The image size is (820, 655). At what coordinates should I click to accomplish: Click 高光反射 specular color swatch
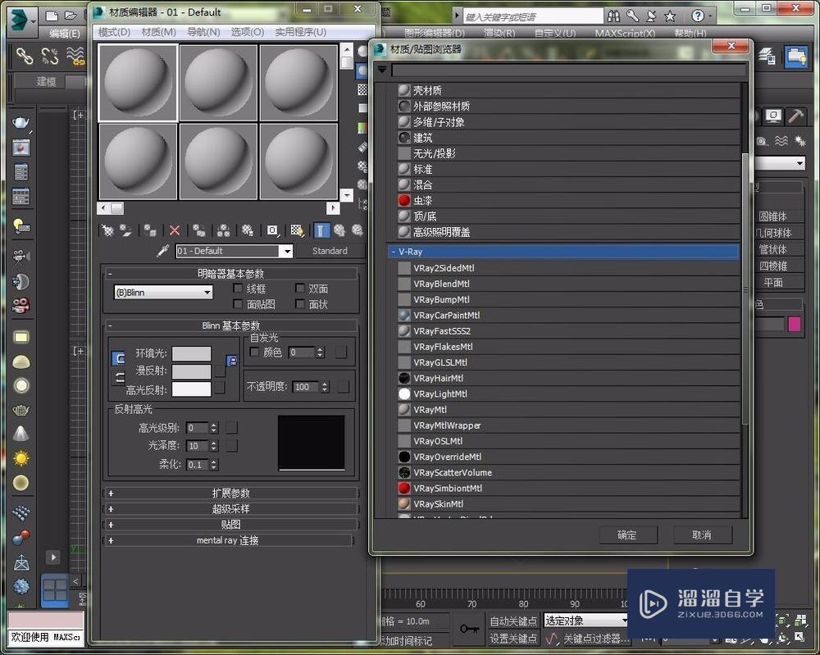(x=191, y=389)
